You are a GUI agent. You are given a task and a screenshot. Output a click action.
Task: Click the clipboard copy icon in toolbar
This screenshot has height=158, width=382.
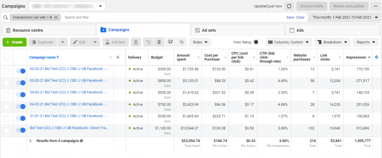(x=136, y=42)
